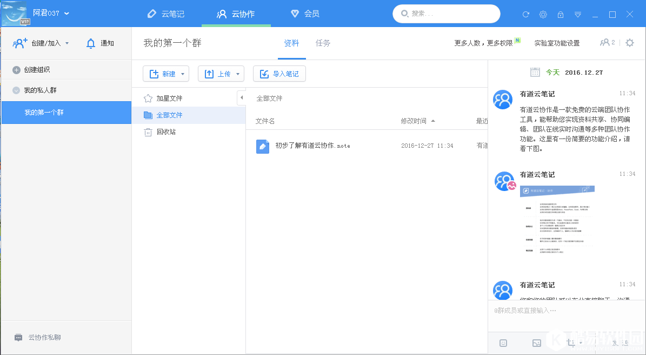646x355 pixels.
Task: Open group settings via gear icon
Action: pos(629,42)
